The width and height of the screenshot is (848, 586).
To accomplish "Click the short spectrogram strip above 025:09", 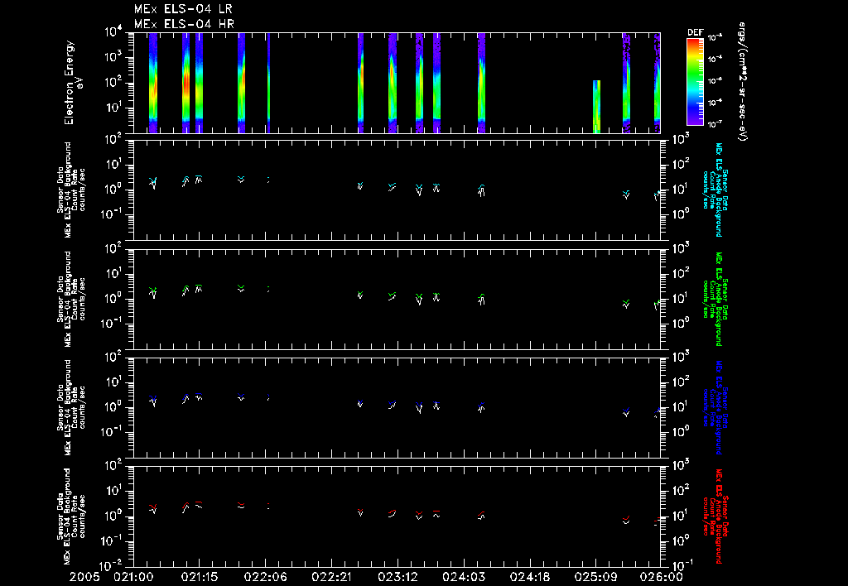I will click(596, 107).
